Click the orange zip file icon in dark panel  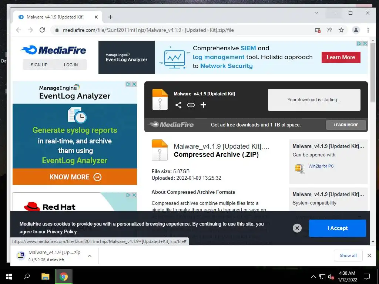(160, 99)
